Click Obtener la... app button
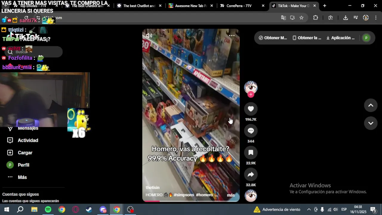Viewport: 382px width, 215px height. 307,38
